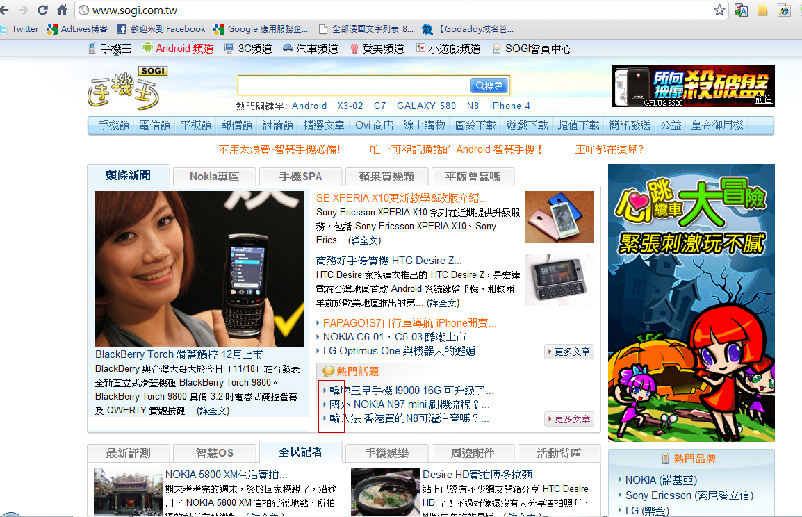Open 圖鈴下載 menu item
The height and width of the screenshot is (517, 802).
pyautogui.click(x=475, y=125)
